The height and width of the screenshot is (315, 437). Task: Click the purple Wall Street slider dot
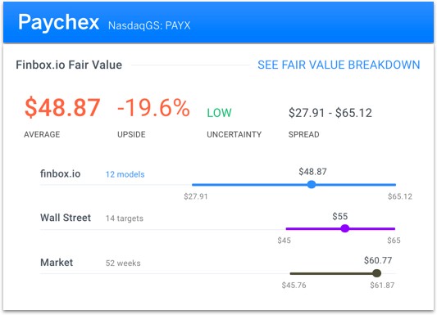(345, 228)
